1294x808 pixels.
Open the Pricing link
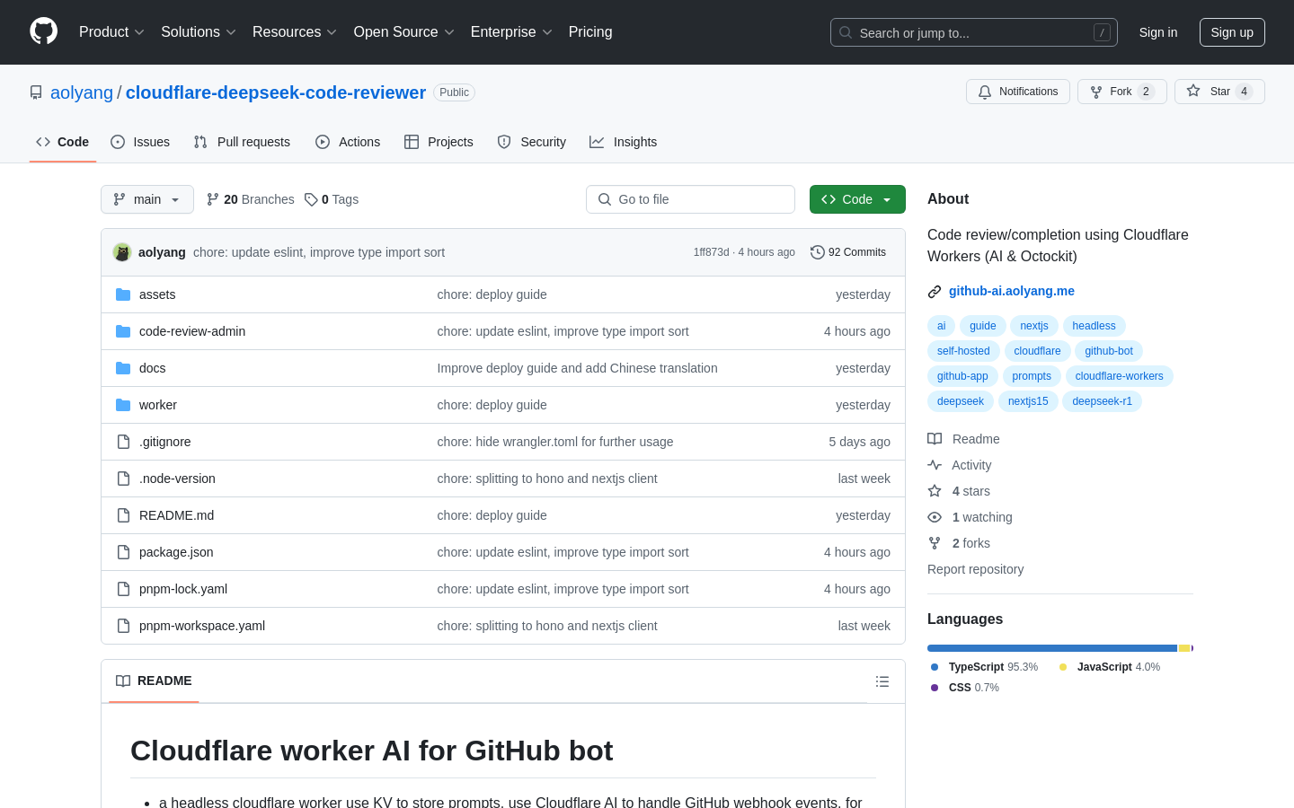tap(590, 31)
